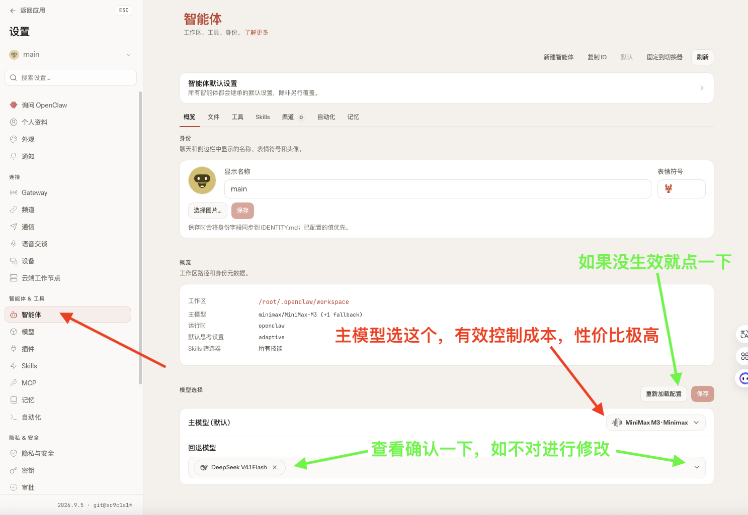Focus the 搜索设置 search field
The width and height of the screenshot is (748, 515).
(70, 77)
